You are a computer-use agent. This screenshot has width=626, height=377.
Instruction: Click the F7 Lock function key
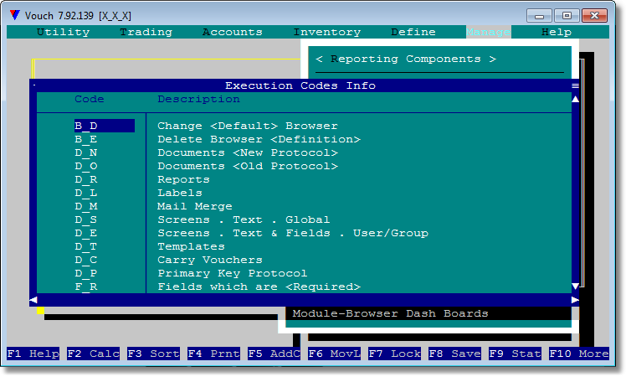tap(394, 354)
